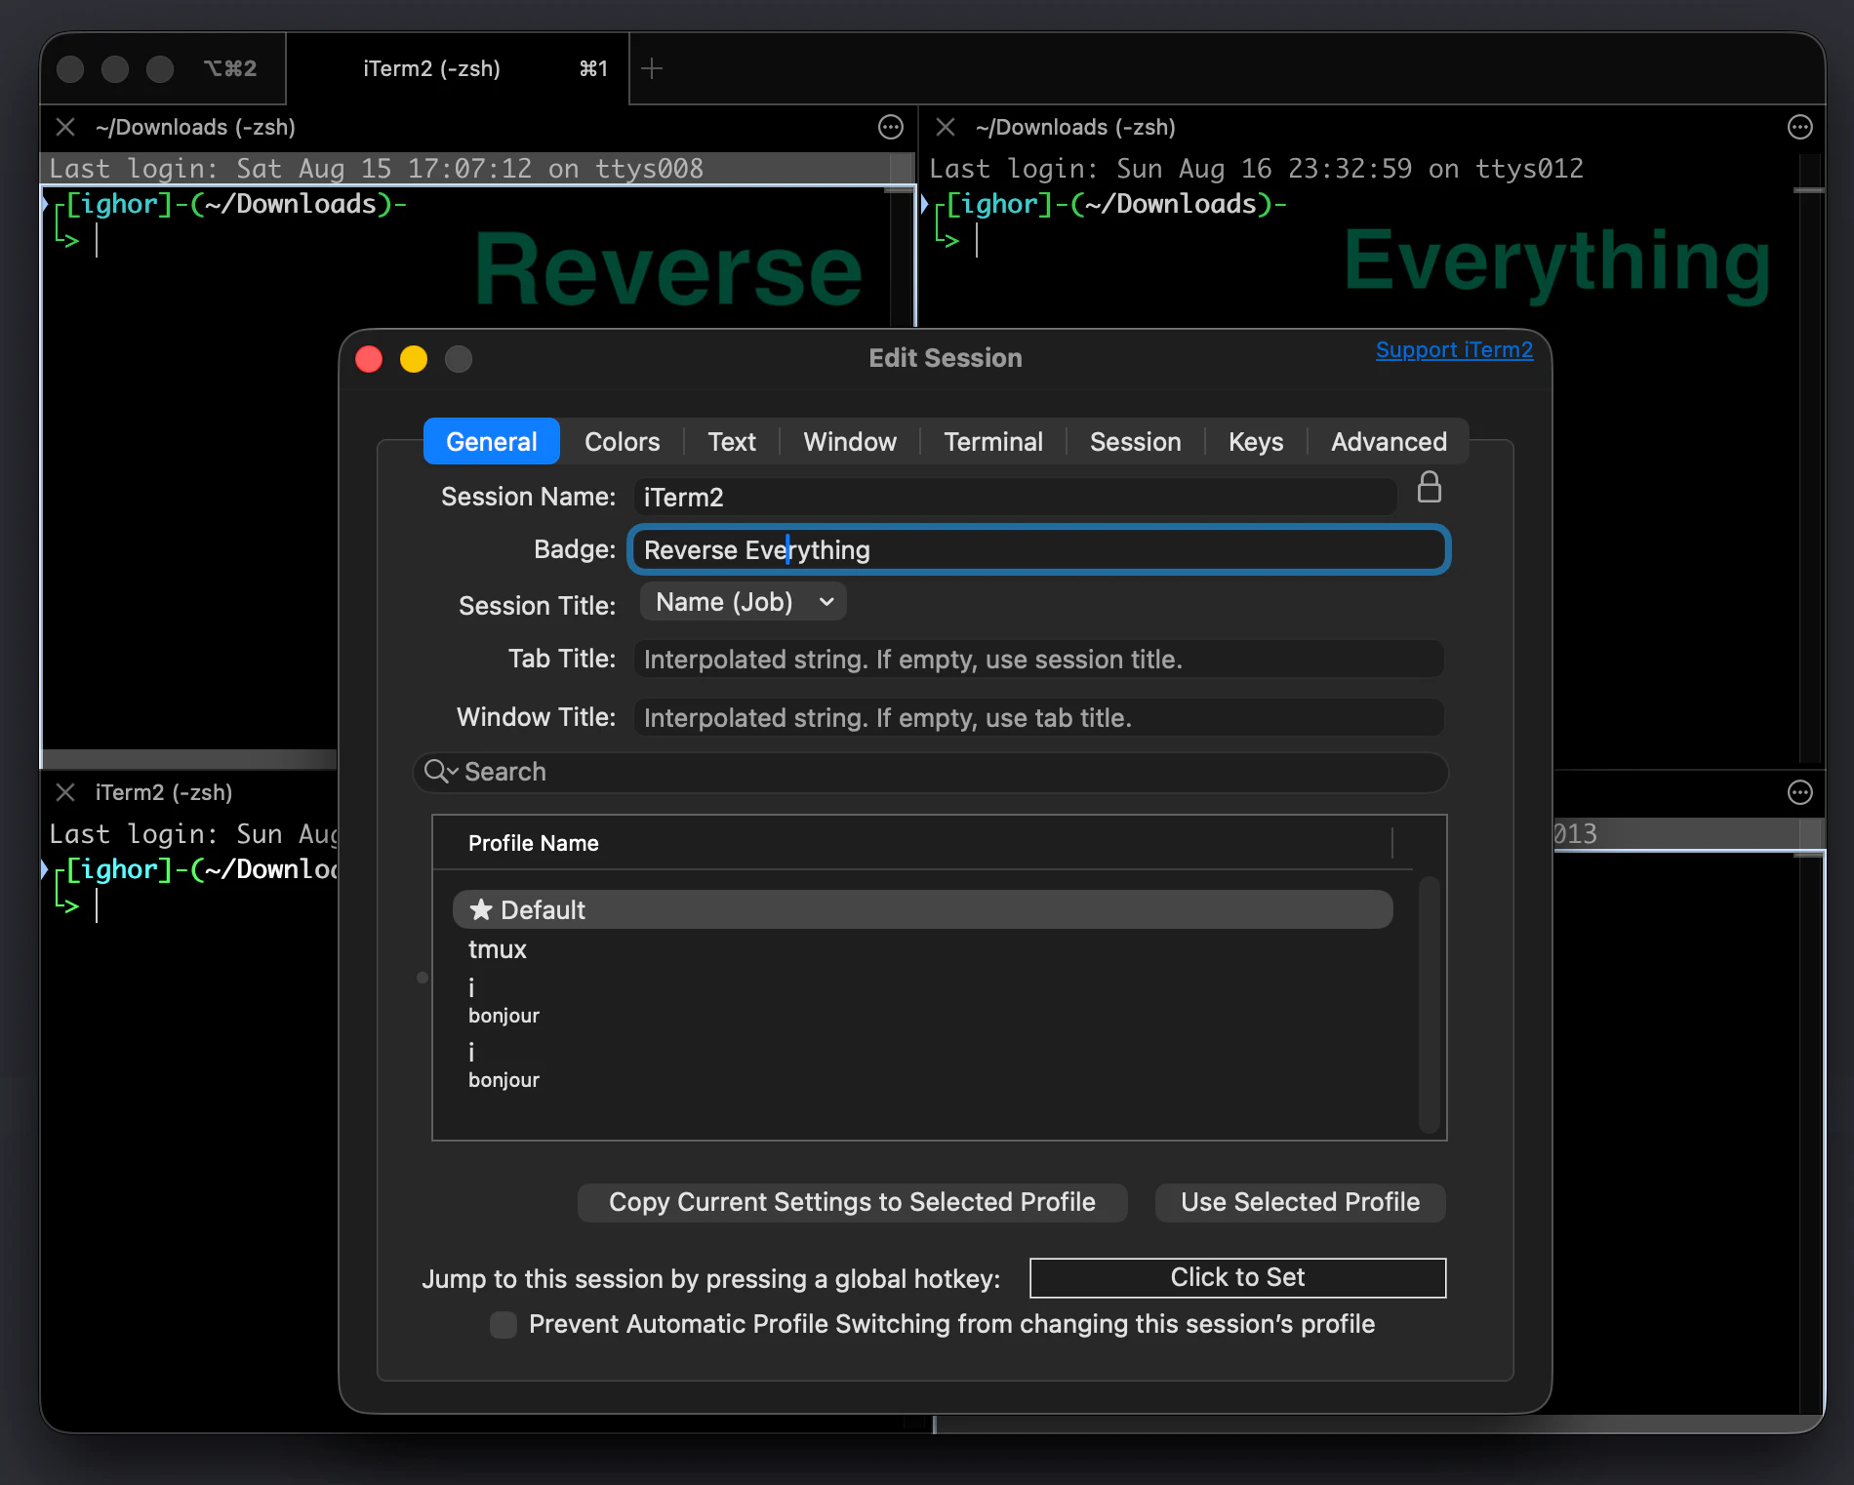Click the lock icon beside Session Name
Image resolution: width=1854 pixels, height=1485 pixels.
pos(1430,487)
